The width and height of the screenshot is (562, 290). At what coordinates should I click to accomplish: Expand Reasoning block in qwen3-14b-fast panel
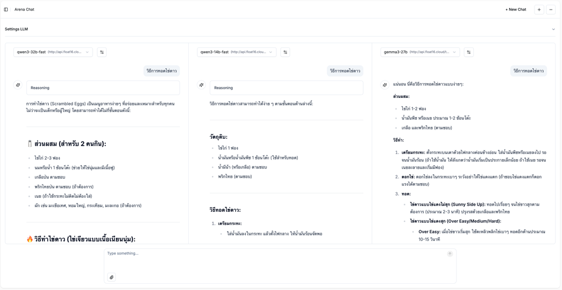pos(286,88)
